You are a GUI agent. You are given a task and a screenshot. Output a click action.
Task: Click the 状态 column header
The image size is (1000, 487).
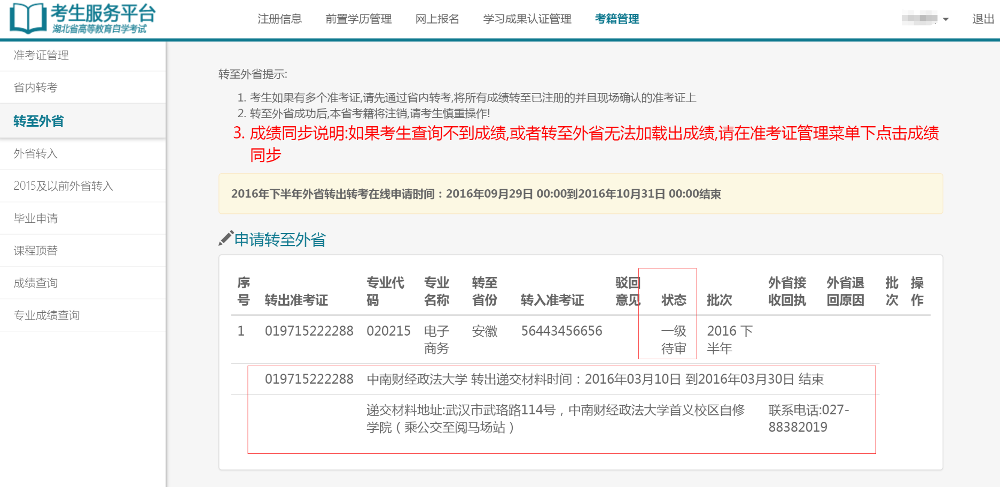pos(674,300)
